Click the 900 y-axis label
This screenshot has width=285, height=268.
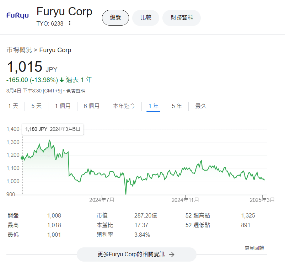point(11,194)
